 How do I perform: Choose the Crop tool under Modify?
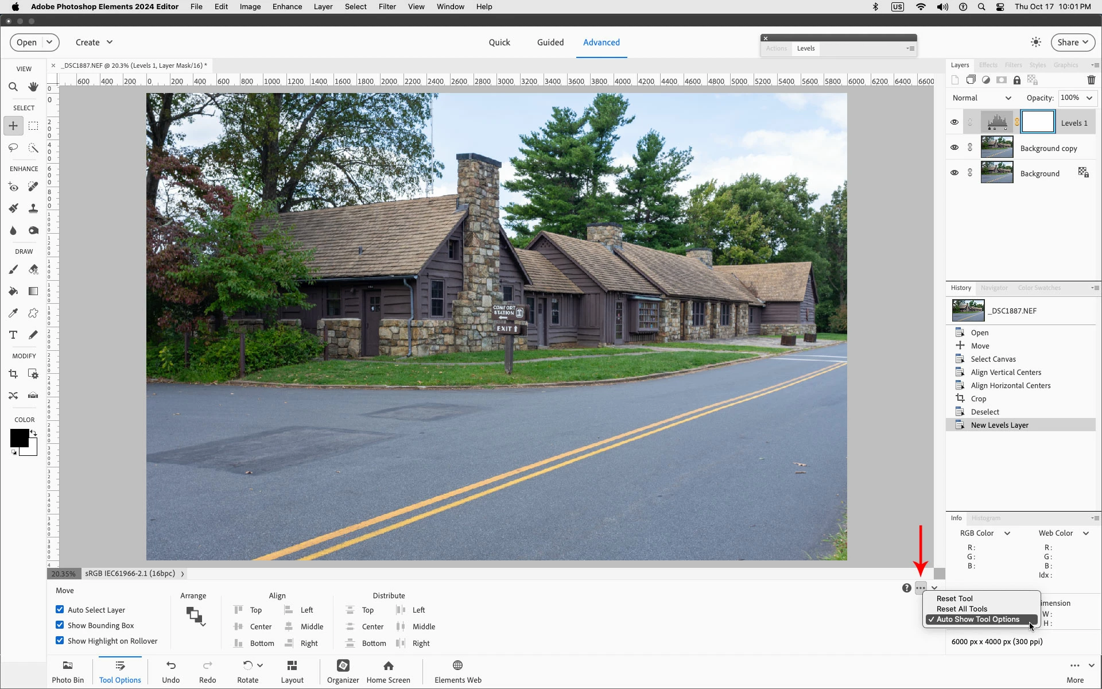(x=13, y=374)
